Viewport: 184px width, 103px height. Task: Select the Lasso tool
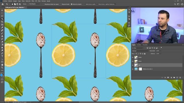(x=2, y=16)
